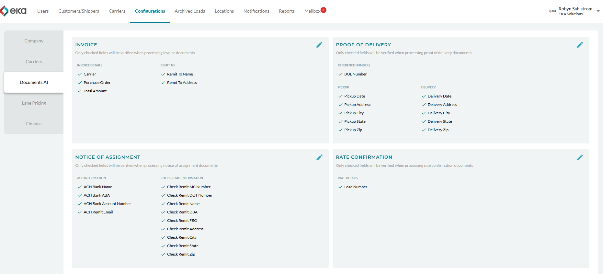Click the Pickup Zip field

(350, 130)
